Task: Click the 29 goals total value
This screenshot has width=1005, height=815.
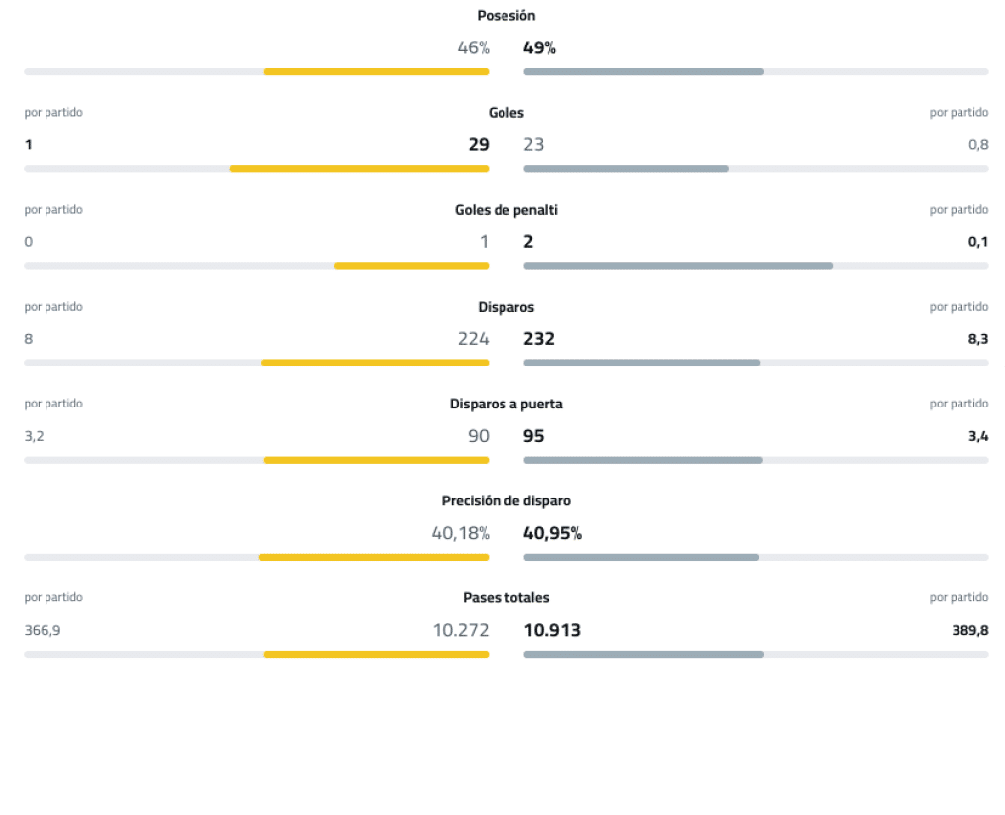Action: (x=479, y=144)
